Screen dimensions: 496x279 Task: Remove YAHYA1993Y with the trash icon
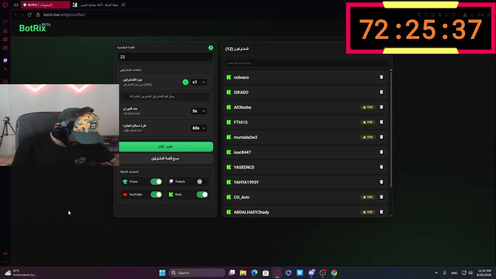coord(381,182)
